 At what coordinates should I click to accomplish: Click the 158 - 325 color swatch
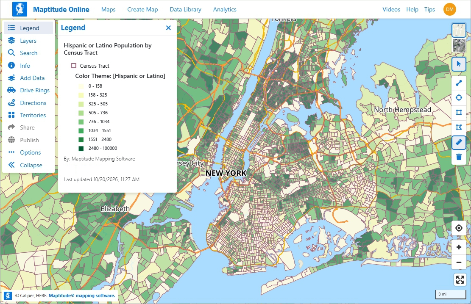pyautogui.click(x=81, y=95)
